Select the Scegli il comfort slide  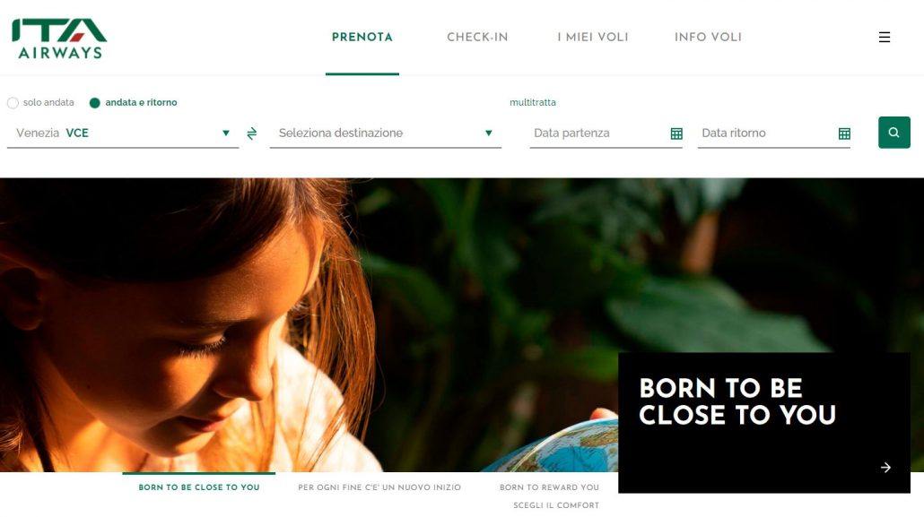point(556,505)
